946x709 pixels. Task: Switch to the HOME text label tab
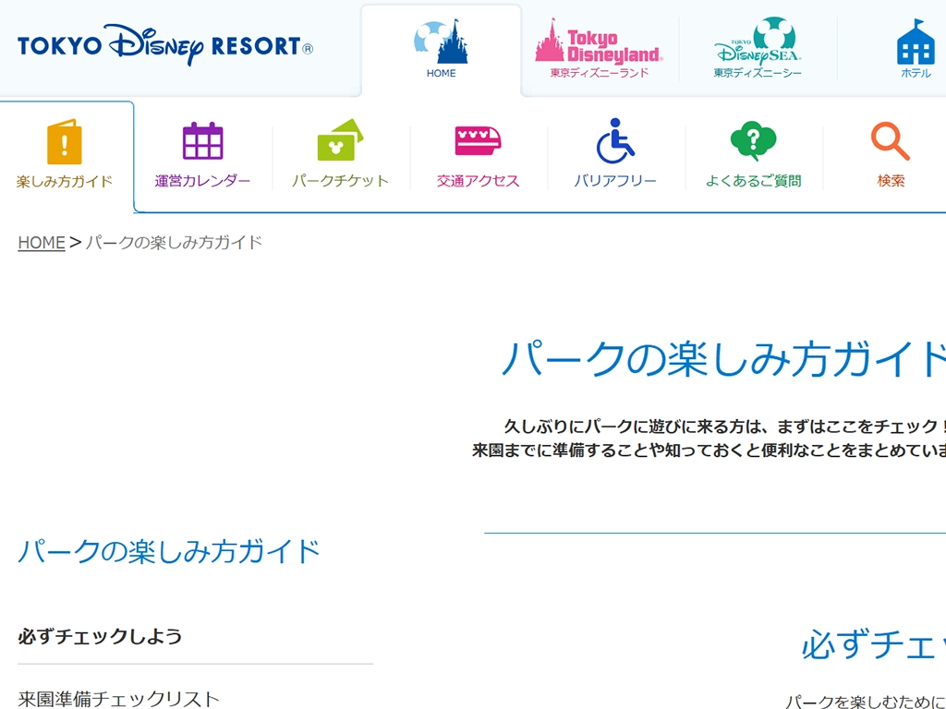click(441, 73)
